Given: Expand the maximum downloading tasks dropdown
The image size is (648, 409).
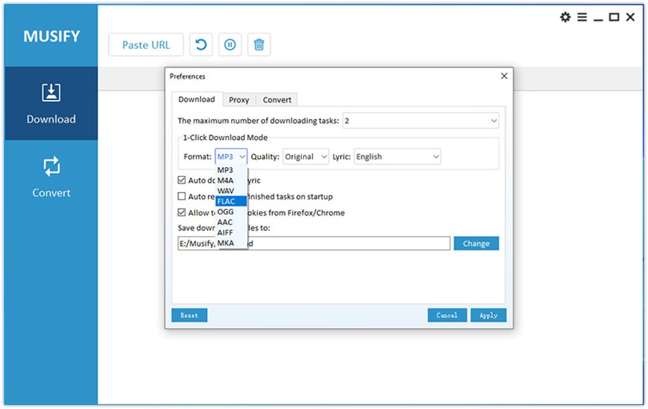Looking at the screenshot, I should (421, 120).
